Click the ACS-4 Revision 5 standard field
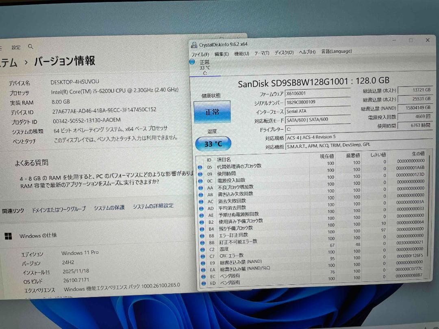The image size is (439, 329). (x=359, y=136)
